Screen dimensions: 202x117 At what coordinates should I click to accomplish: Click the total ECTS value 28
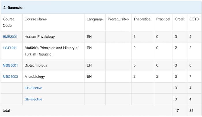(191, 110)
